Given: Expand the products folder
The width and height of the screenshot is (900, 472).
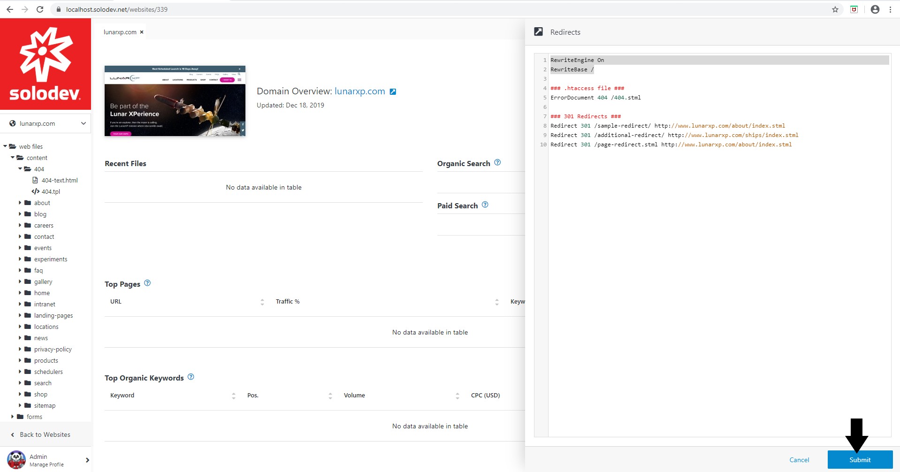Looking at the screenshot, I should pos(20,360).
